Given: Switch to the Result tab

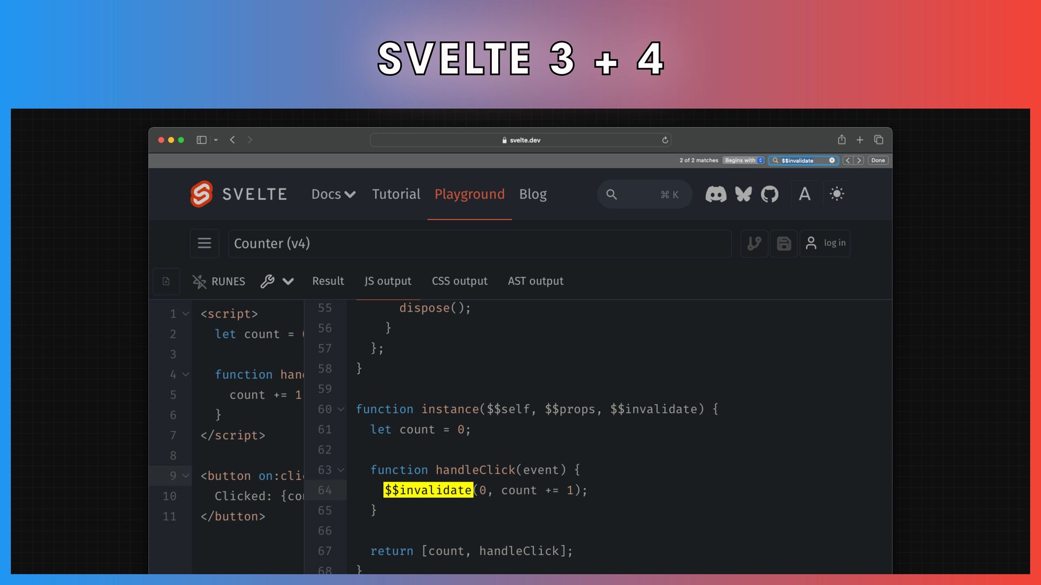Looking at the screenshot, I should [328, 281].
